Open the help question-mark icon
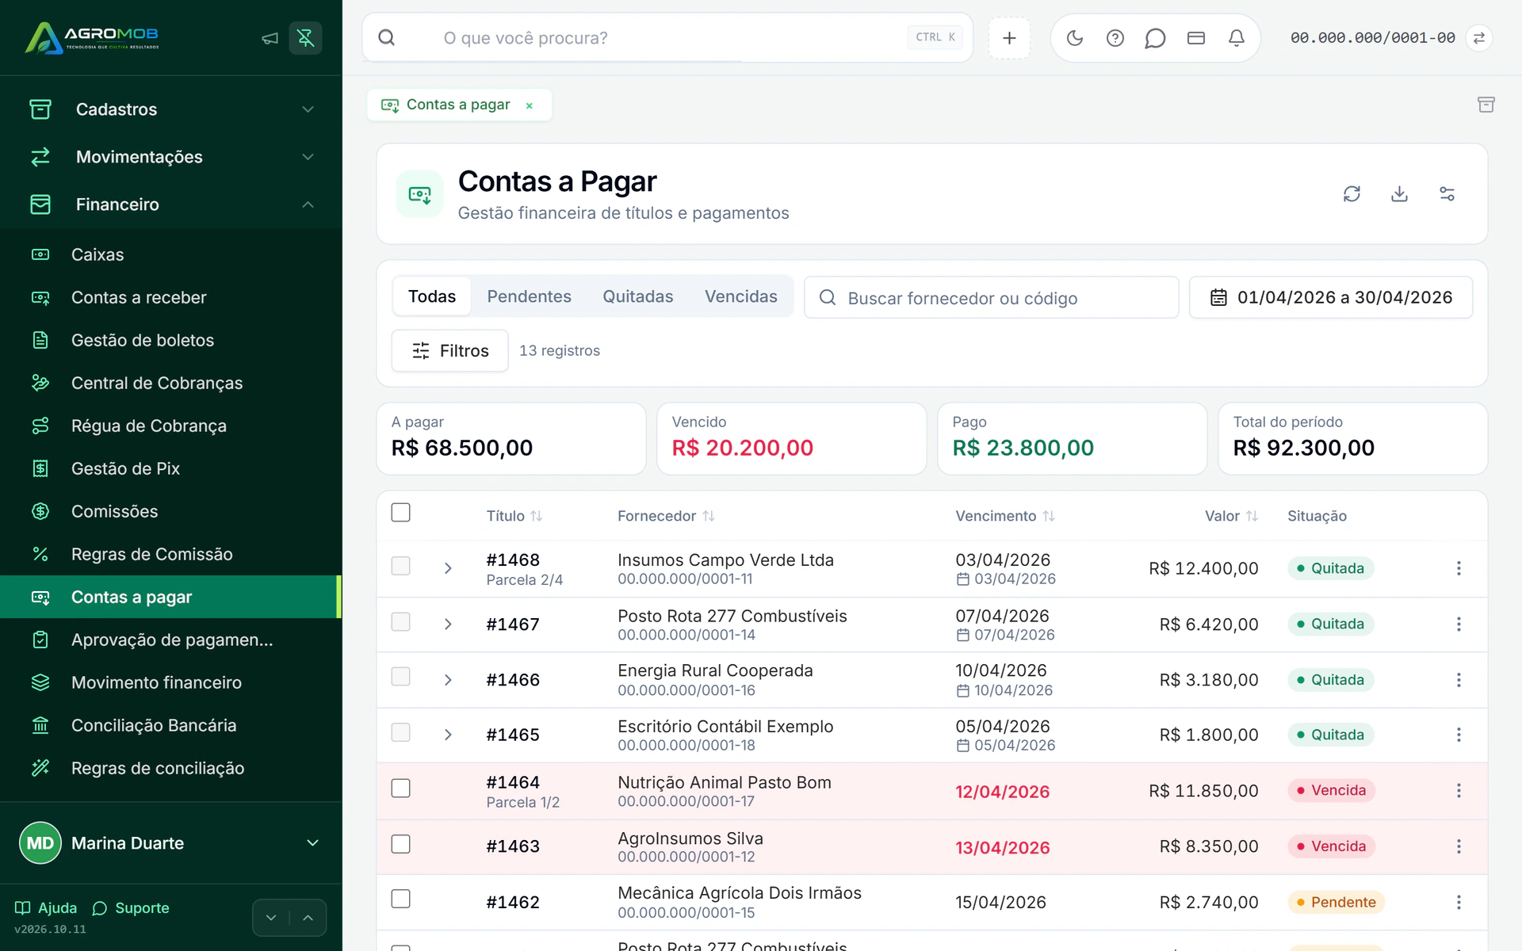The height and width of the screenshot is (951, 1522). coord(1115,38)
